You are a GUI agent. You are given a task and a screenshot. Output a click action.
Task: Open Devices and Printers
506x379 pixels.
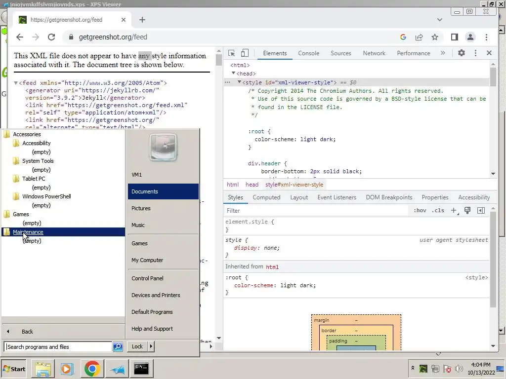tap(156, 295)
